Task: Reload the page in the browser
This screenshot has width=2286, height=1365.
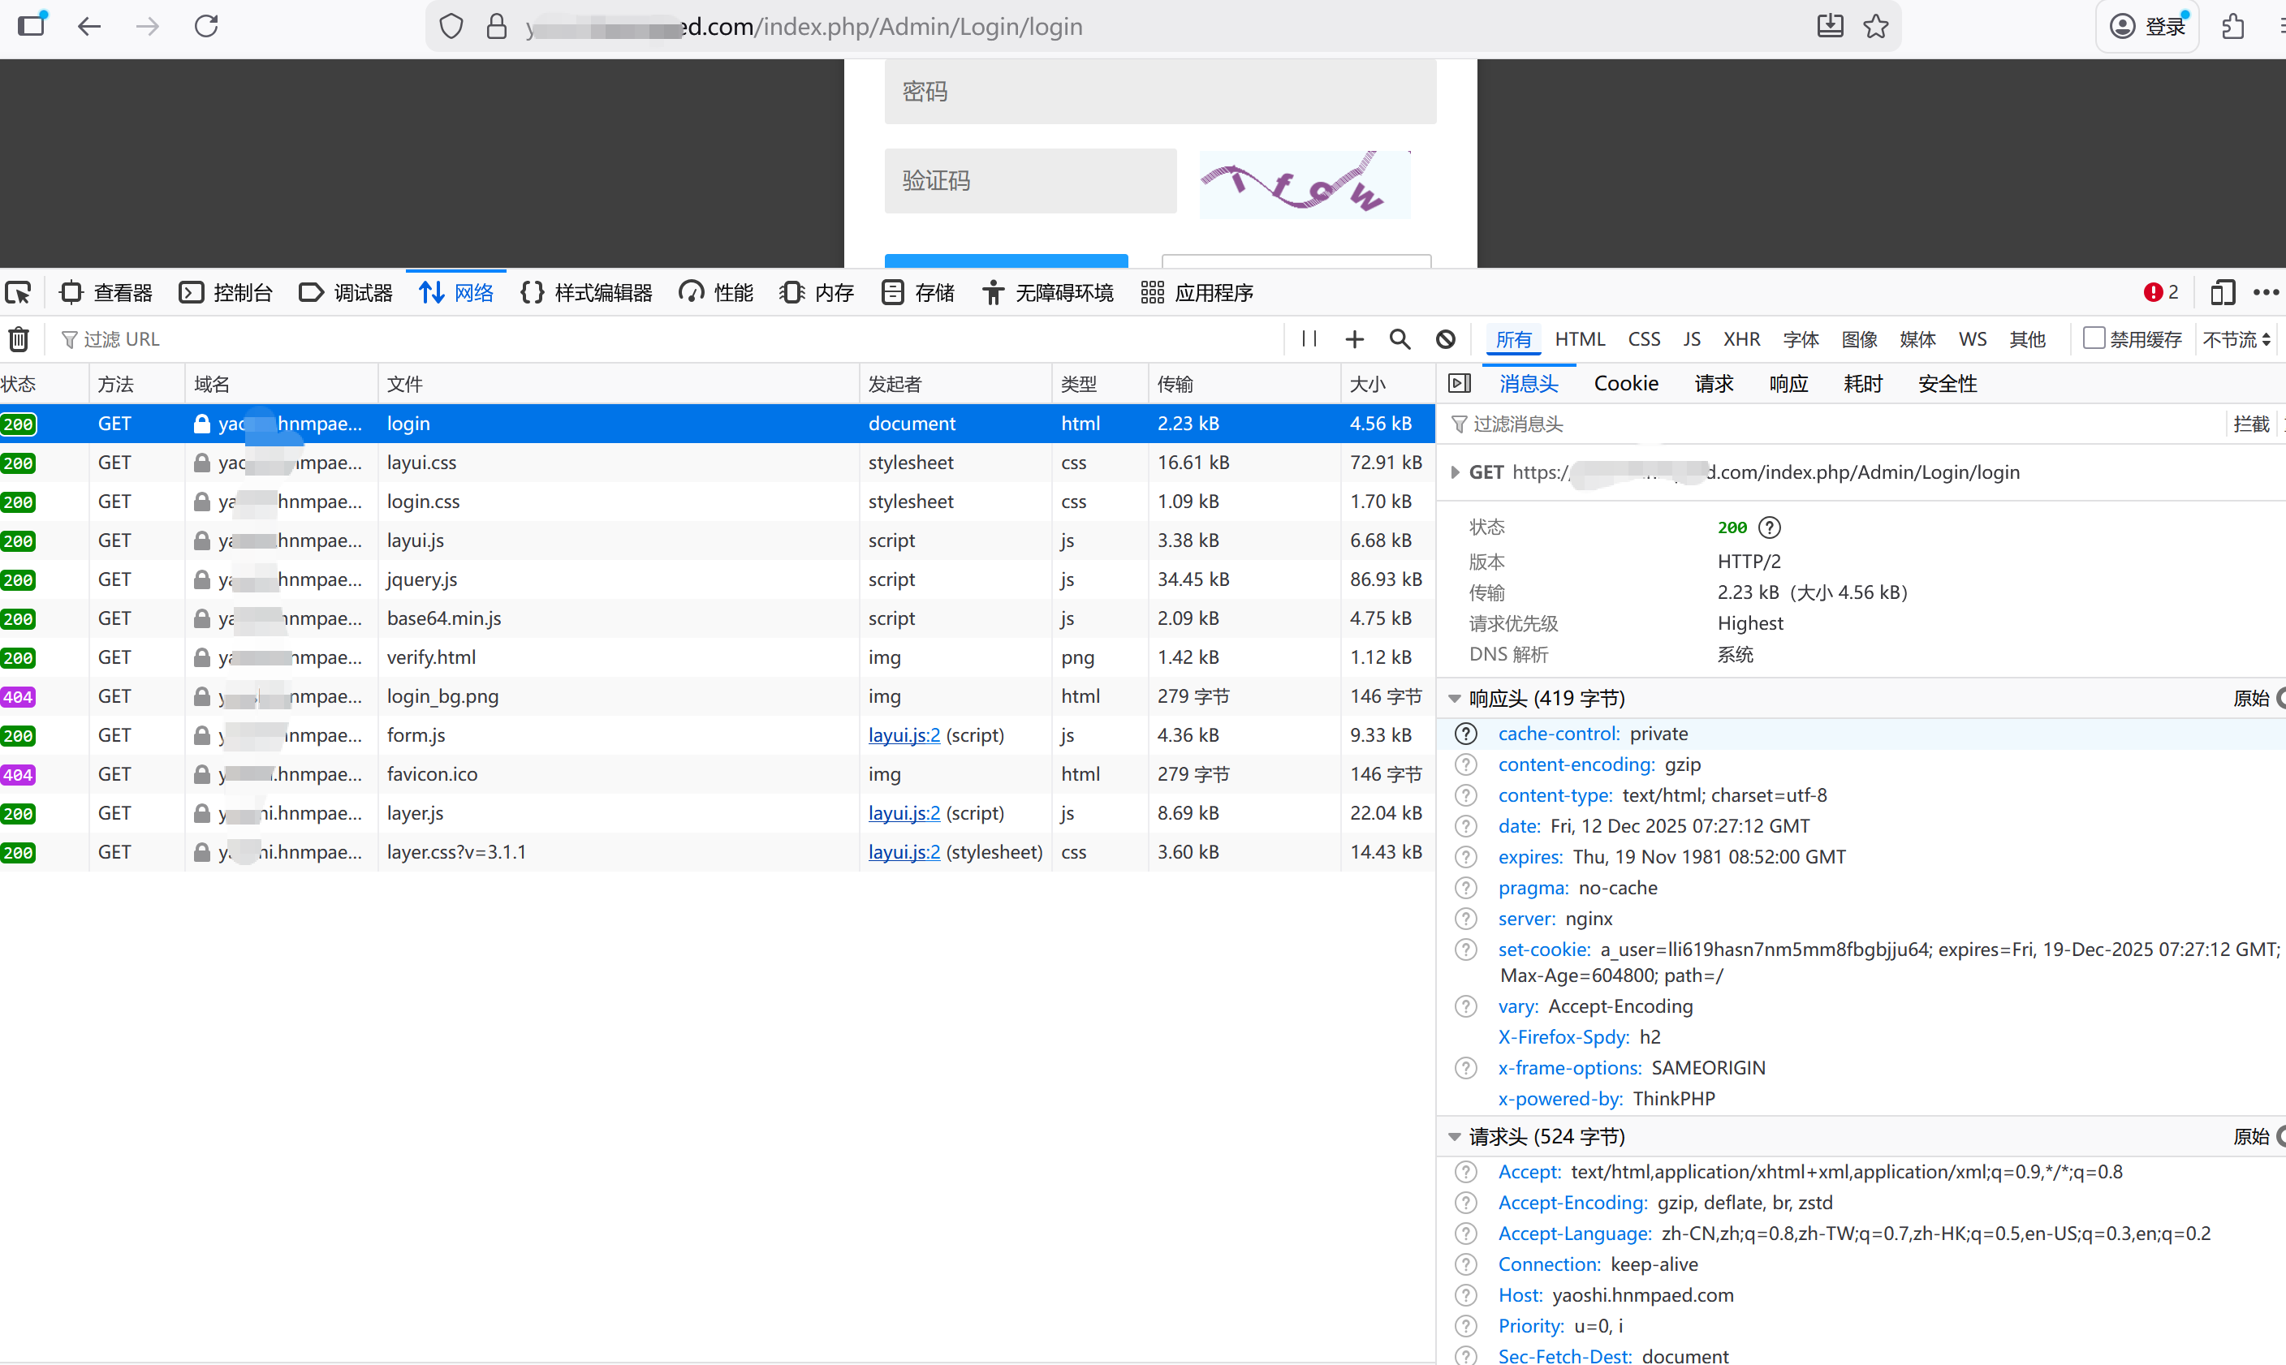Action: coord(206,26)
